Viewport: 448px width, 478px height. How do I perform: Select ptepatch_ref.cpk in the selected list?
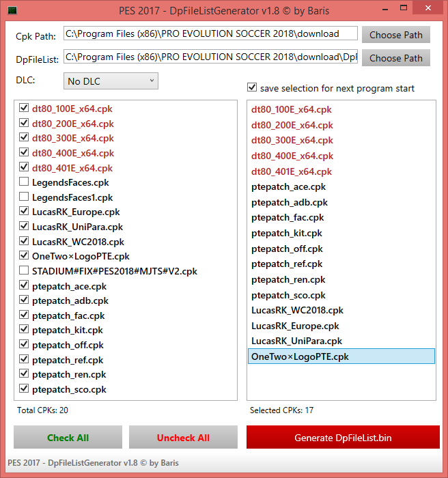[x=341, y=264]
